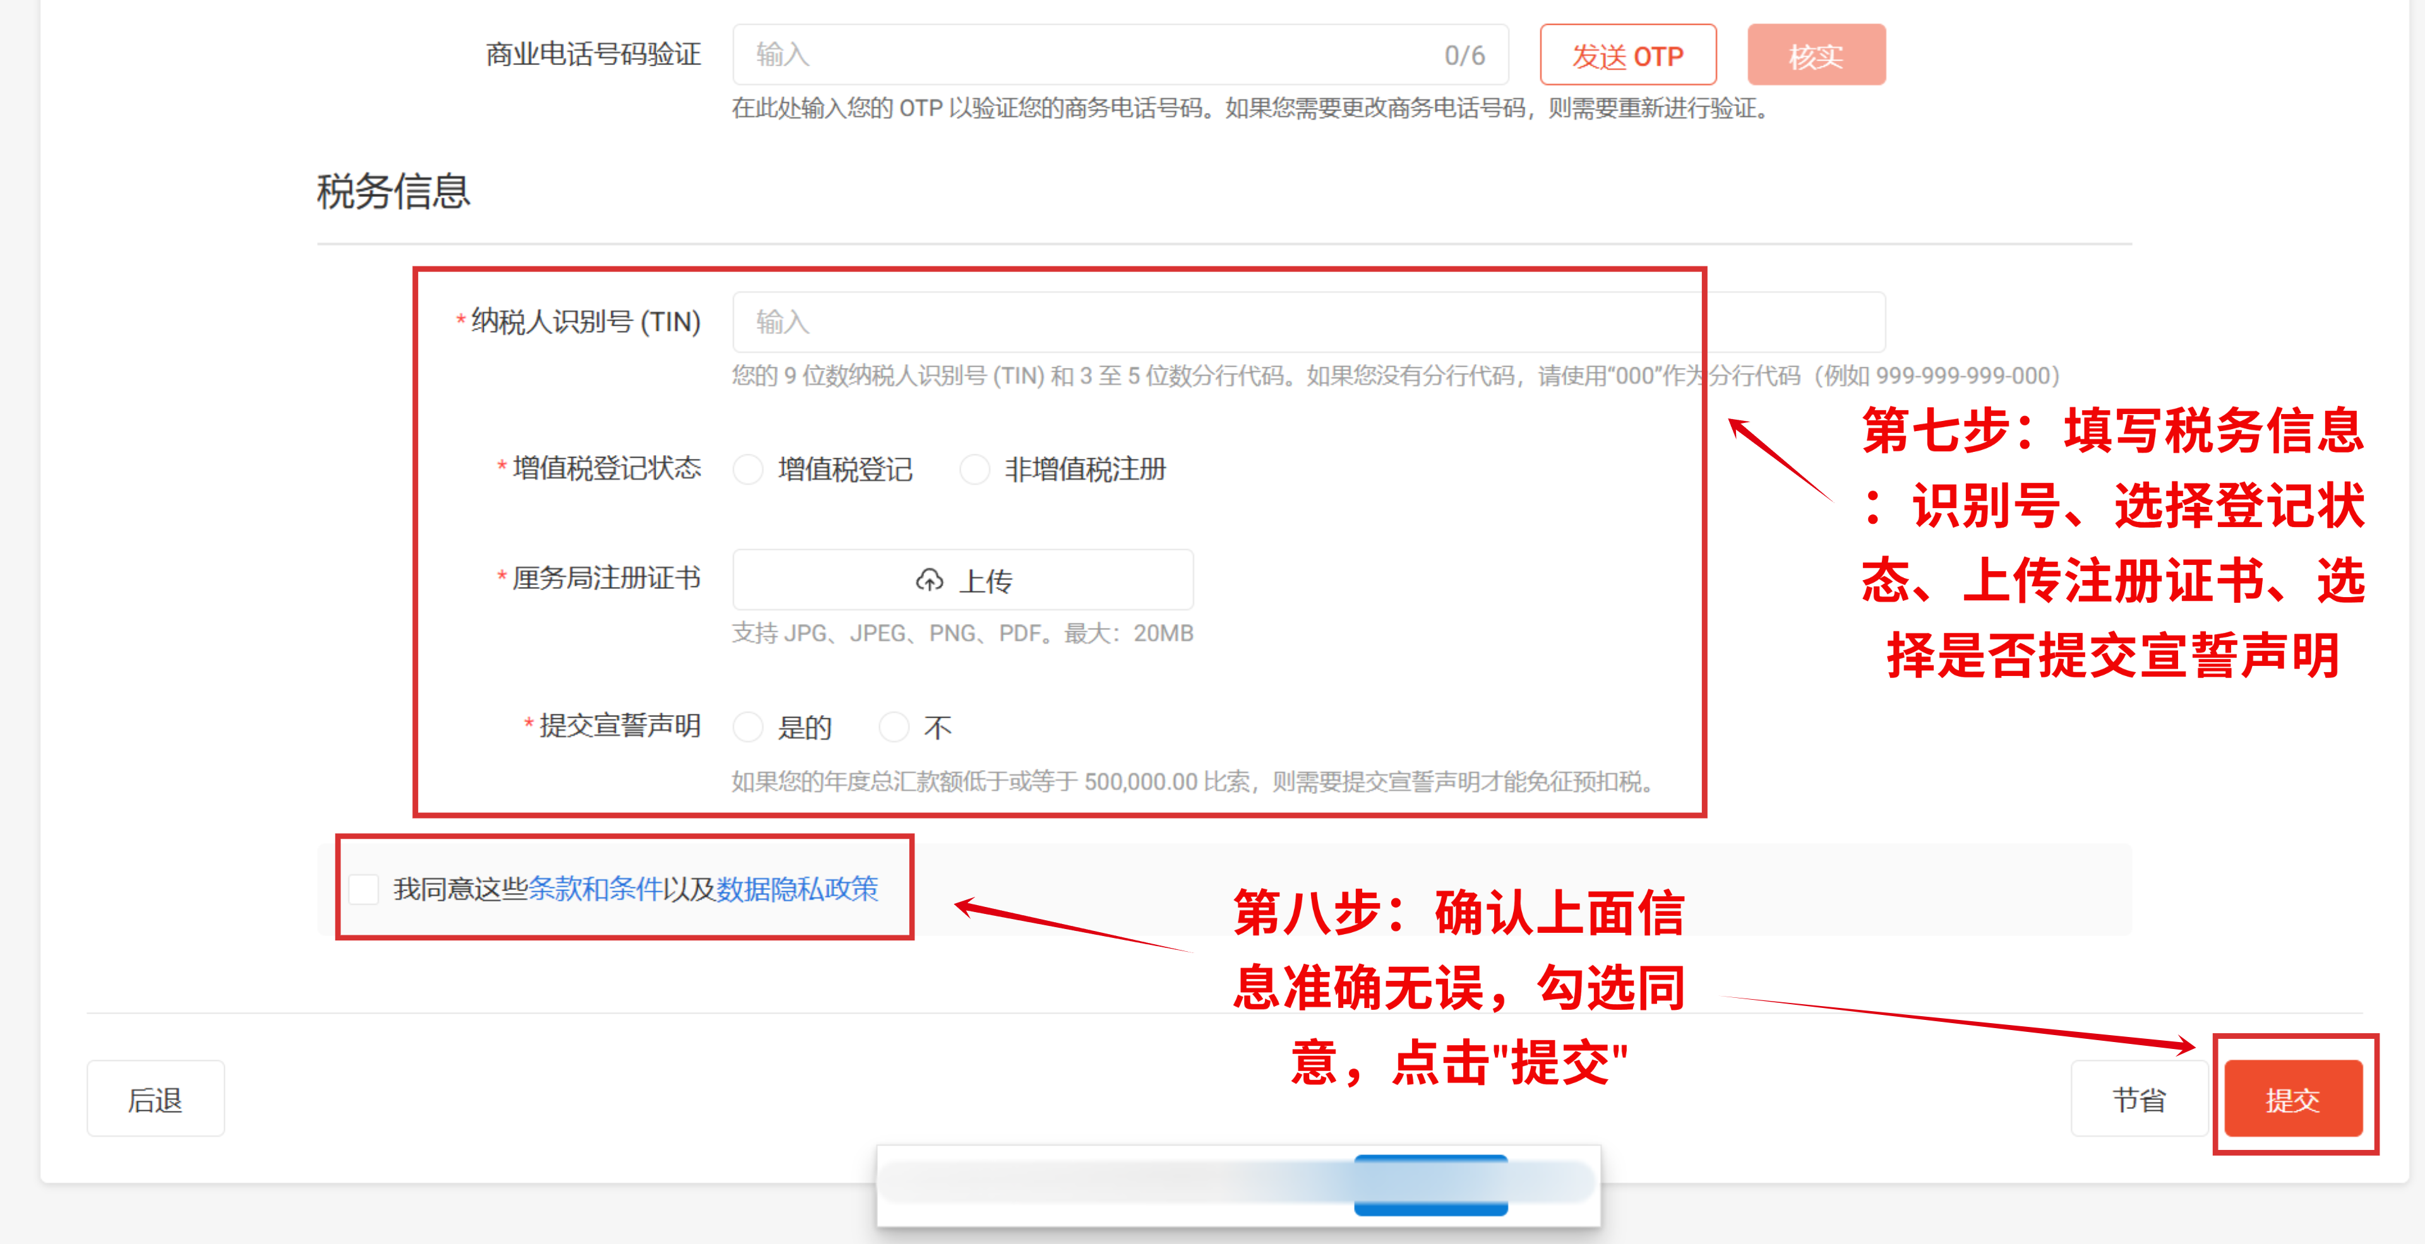Screen dimensions: 2425x1244
Task: Click the upload cloud icon
Action: tap(929, 581)
